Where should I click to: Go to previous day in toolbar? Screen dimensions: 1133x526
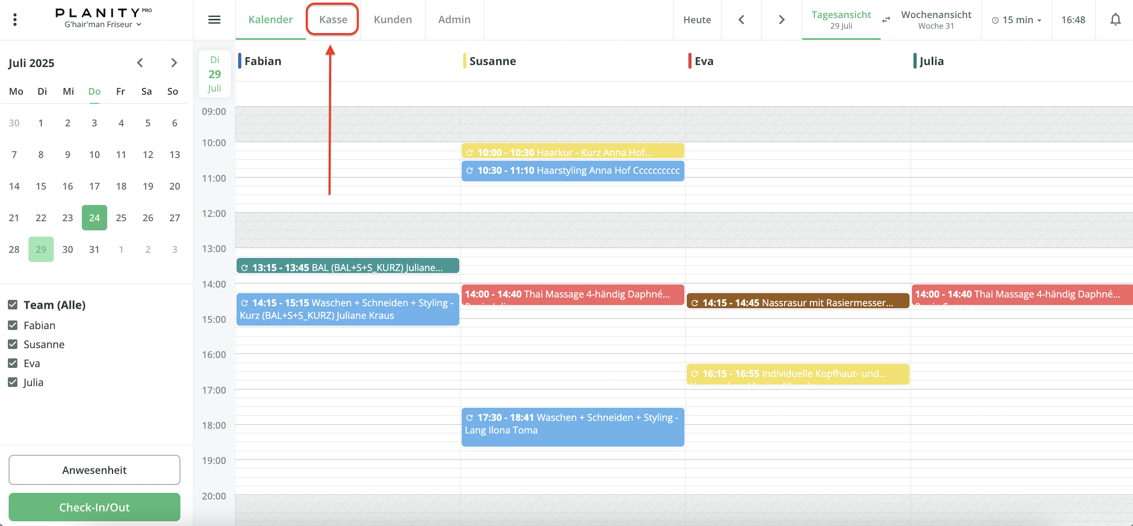coord(741,20)
